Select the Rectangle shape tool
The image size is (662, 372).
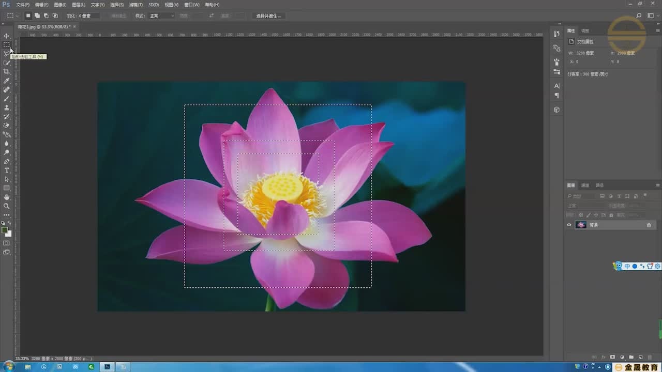(7, 188)
